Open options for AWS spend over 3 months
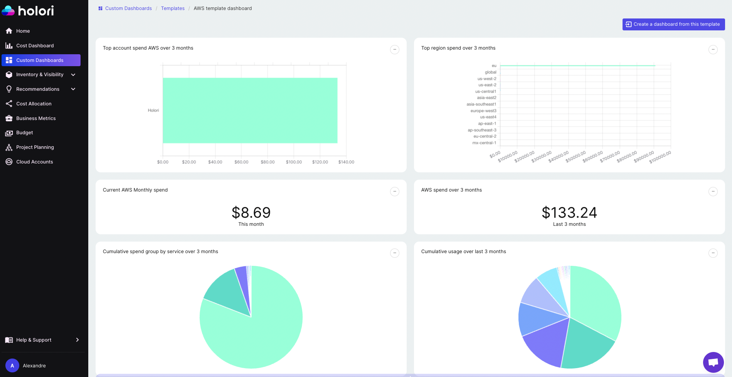This screenshot has width=732, height=377. (x=713, y=192)
